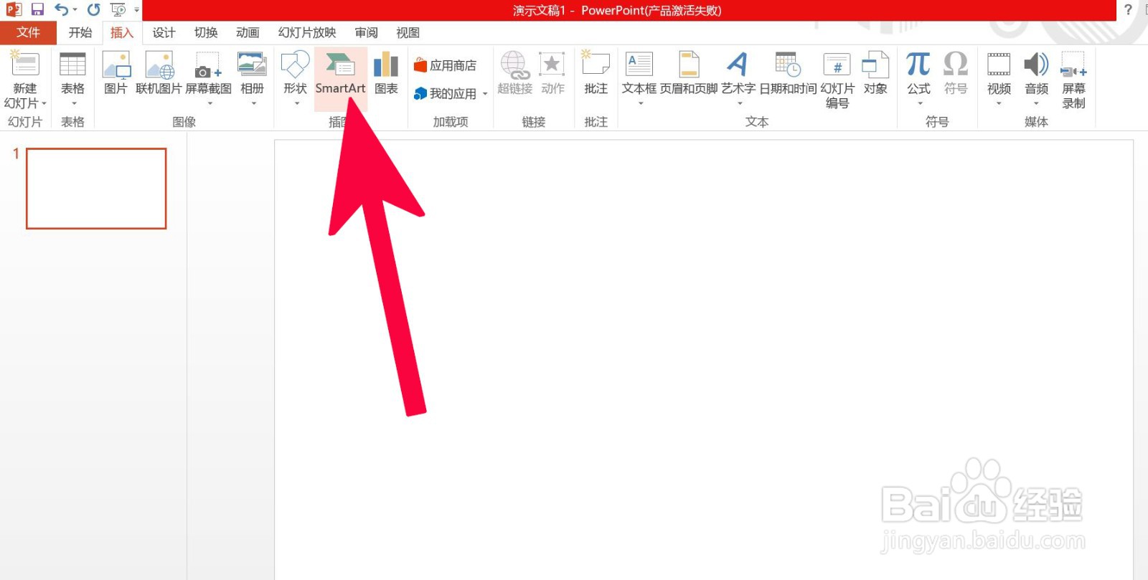The width and height of the screenshot is (1148, 580).
Task: Click the Hyperlink (超链接) icon
Action: 514,65
